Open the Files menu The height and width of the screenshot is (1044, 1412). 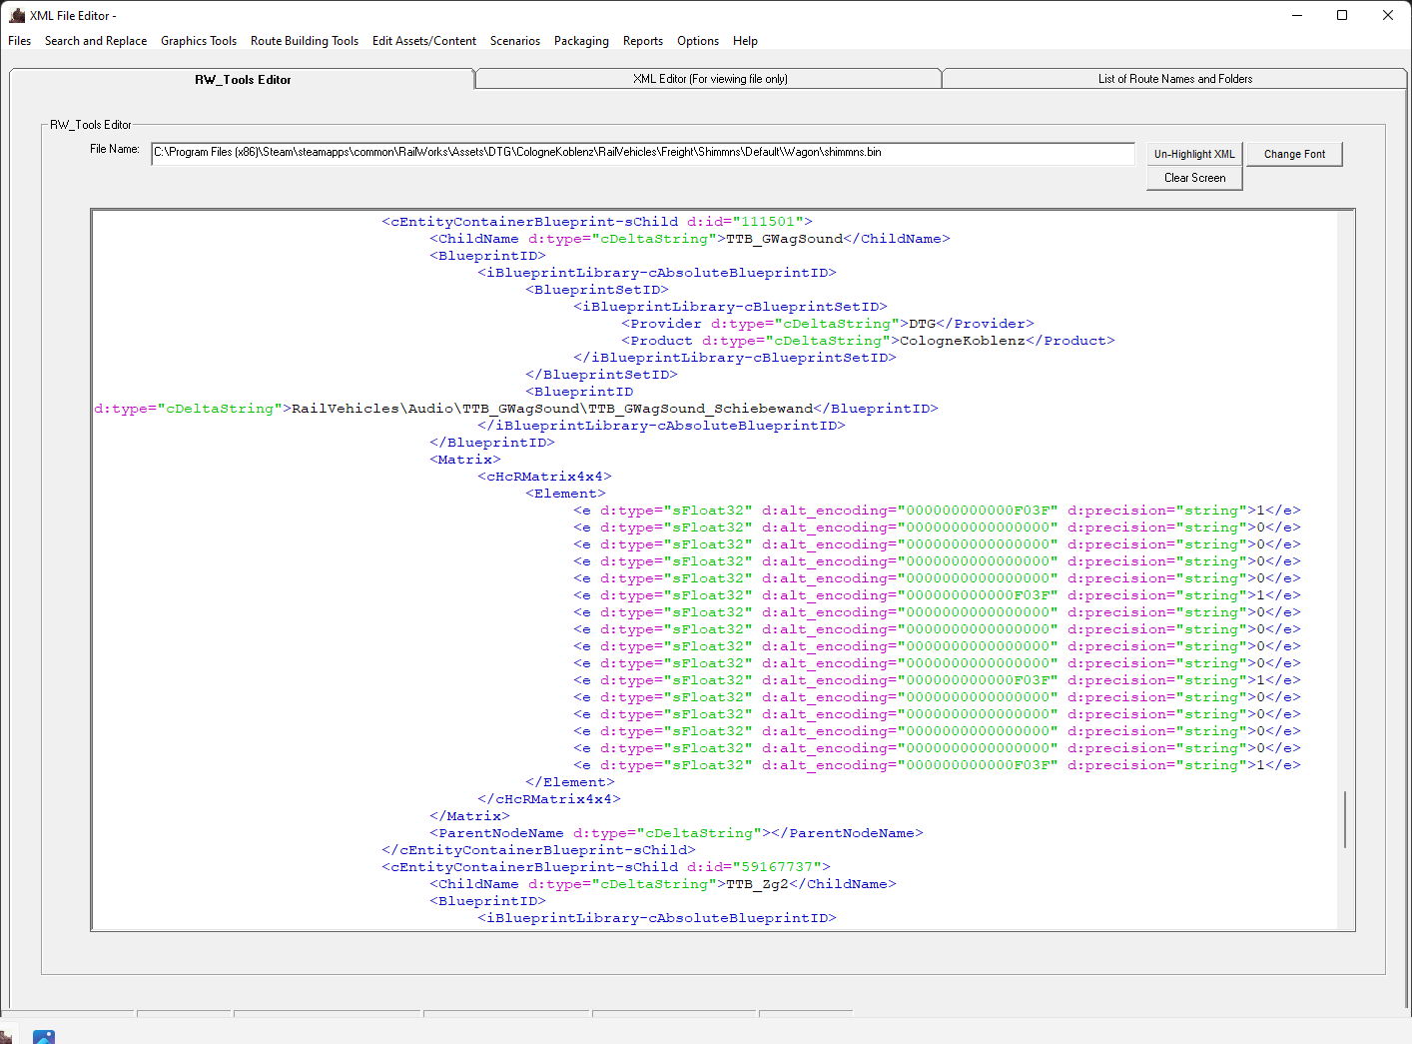(20, 41)
